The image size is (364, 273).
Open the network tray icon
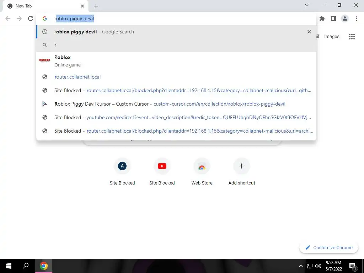pyautogui.click(x=310, y=266)
